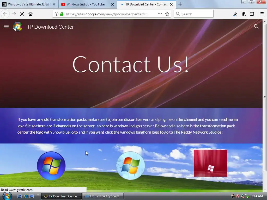
Task: Expand the quick launch chevron
Action: [x=38, y=195]
